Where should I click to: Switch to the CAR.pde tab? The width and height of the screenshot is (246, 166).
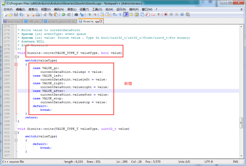click(x=33, y=21)
